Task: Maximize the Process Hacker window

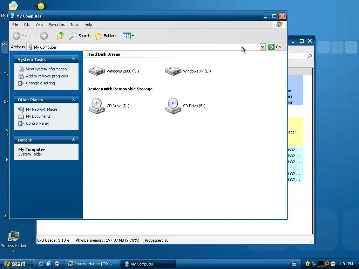Action: pos(302,41)
